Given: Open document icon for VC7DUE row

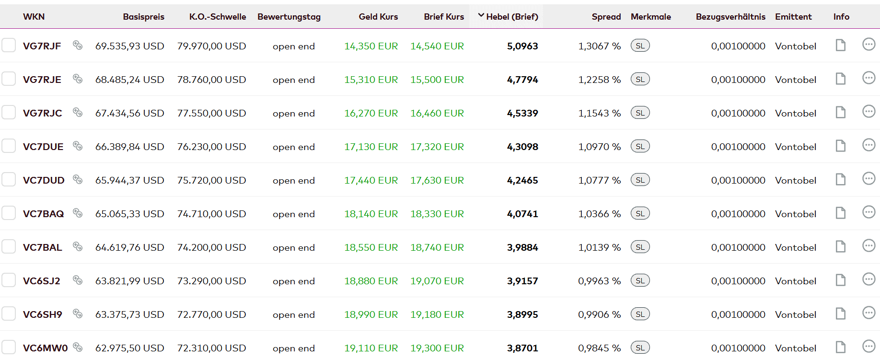Looking at the screenshot, I should tap(840, 146).
